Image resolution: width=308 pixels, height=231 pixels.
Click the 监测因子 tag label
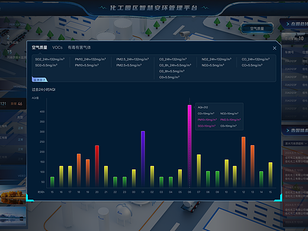(40, 80)
